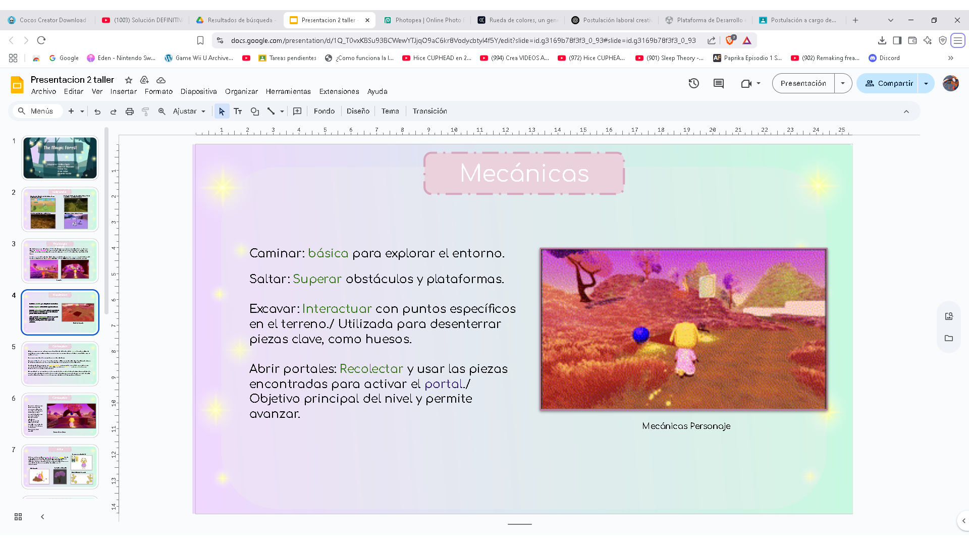Viewport: 969px width, 545px height.
Task: Select the Text box tool
Action: click(x=238, y=112)
